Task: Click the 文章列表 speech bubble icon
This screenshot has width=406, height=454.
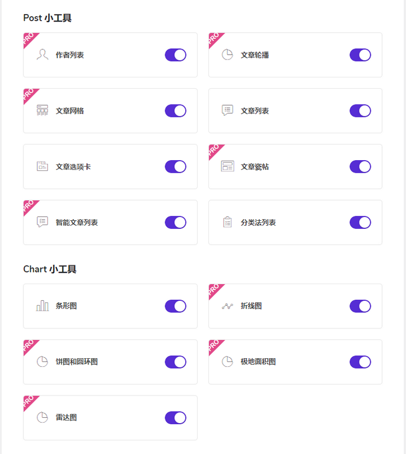Action: tap(227, 110)
